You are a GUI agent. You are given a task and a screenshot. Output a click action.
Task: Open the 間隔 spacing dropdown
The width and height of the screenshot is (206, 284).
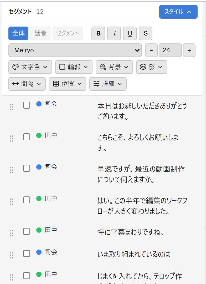pyautogui.click(x=27, y=84)
